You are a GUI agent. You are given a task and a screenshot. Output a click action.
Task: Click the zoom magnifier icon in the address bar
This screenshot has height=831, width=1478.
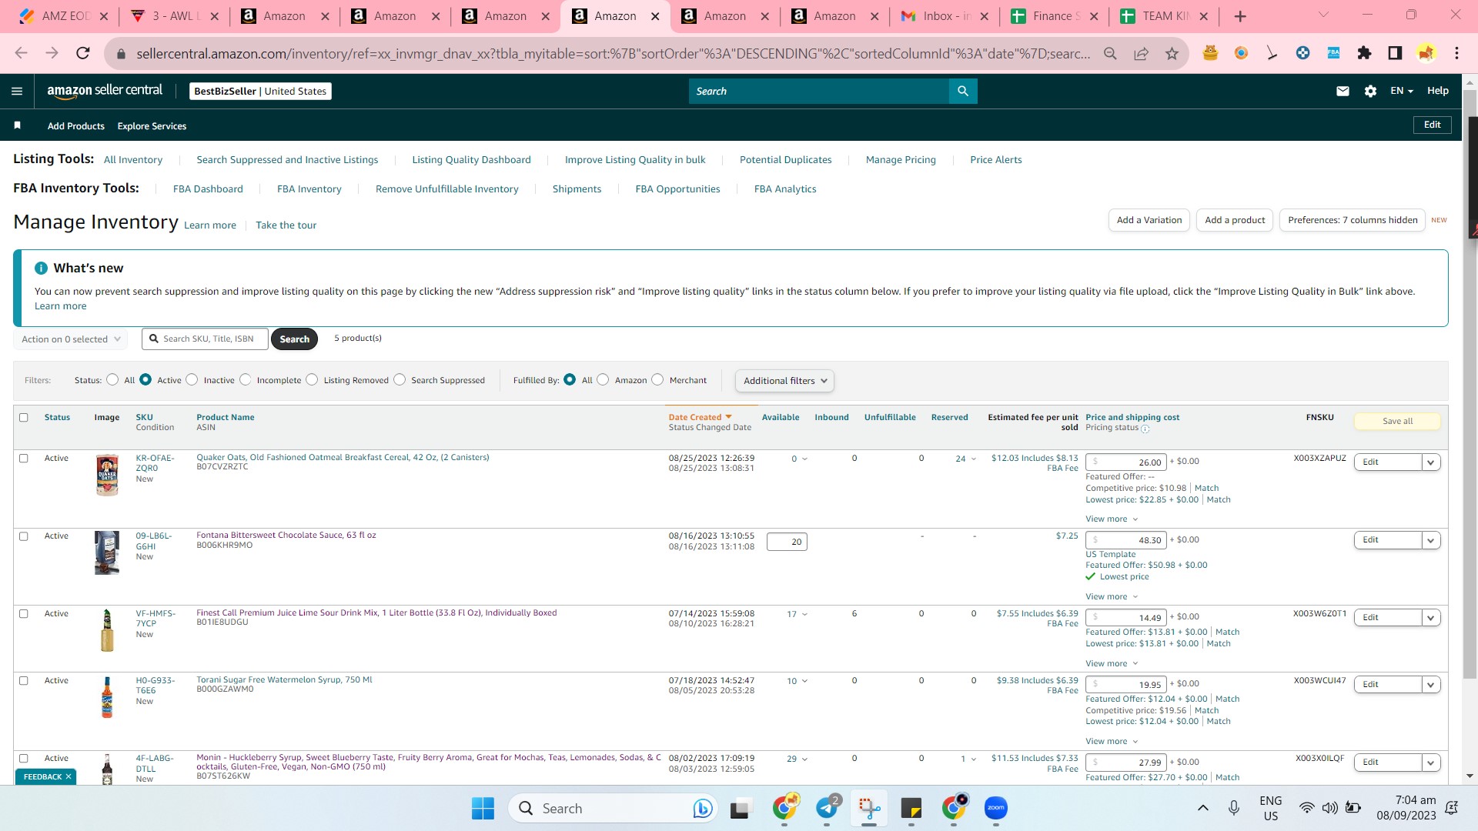tap(1110, 53)
